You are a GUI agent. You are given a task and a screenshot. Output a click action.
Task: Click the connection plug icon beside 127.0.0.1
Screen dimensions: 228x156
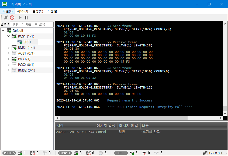pos(205,153)
